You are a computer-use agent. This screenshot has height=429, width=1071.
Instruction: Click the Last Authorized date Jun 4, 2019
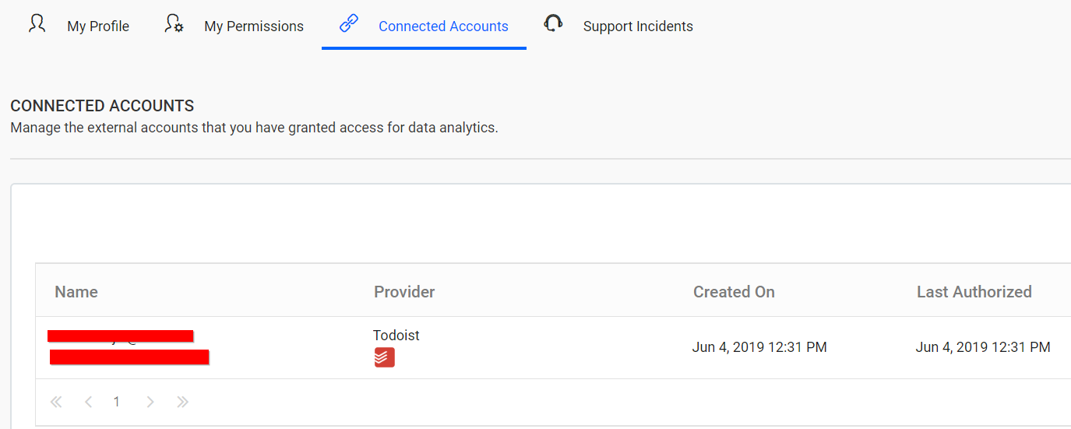(x=983, y=347)
